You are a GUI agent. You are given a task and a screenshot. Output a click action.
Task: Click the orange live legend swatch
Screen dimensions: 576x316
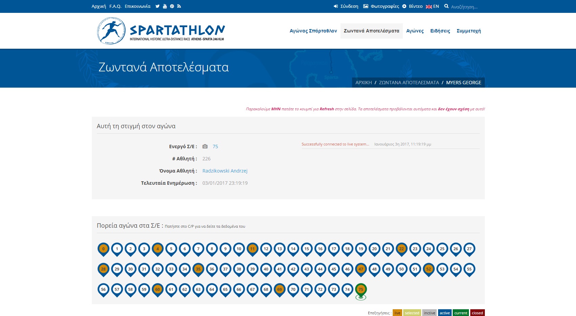coord(397,313)
